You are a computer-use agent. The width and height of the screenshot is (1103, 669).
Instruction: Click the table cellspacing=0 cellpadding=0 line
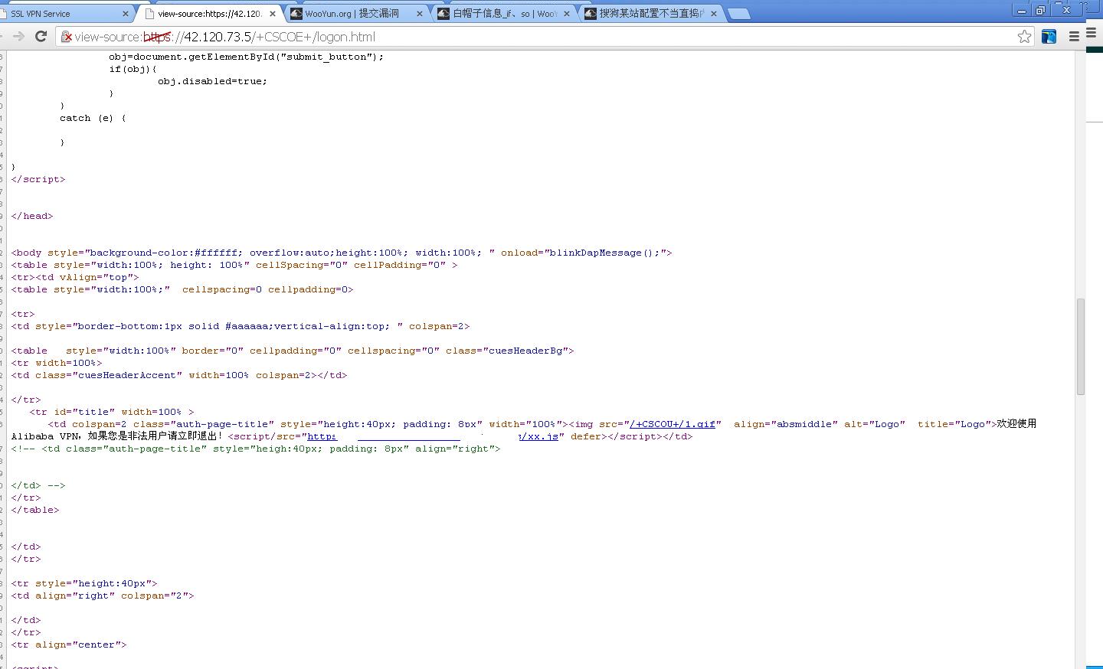pyautogui.click(x=182, y=289)
